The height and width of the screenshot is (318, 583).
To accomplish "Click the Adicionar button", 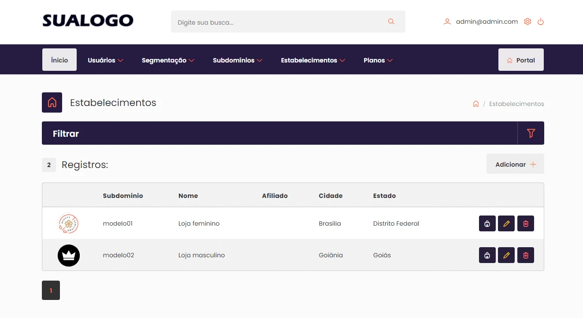I will 515,164.
